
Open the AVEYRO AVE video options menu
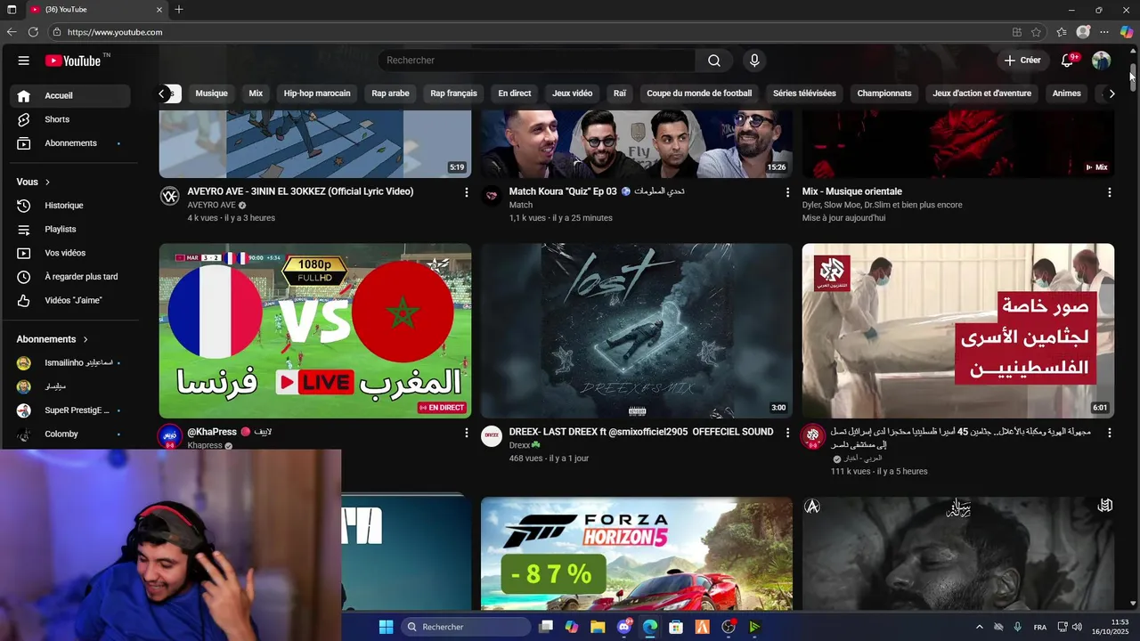[466, 192]
